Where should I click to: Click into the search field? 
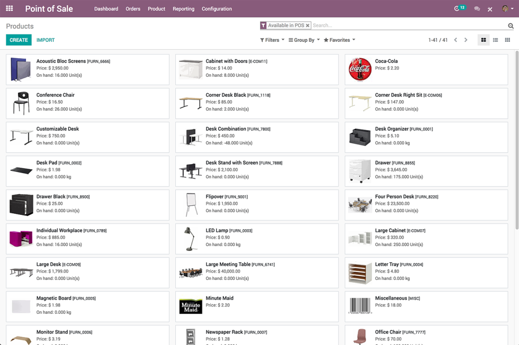371,25
